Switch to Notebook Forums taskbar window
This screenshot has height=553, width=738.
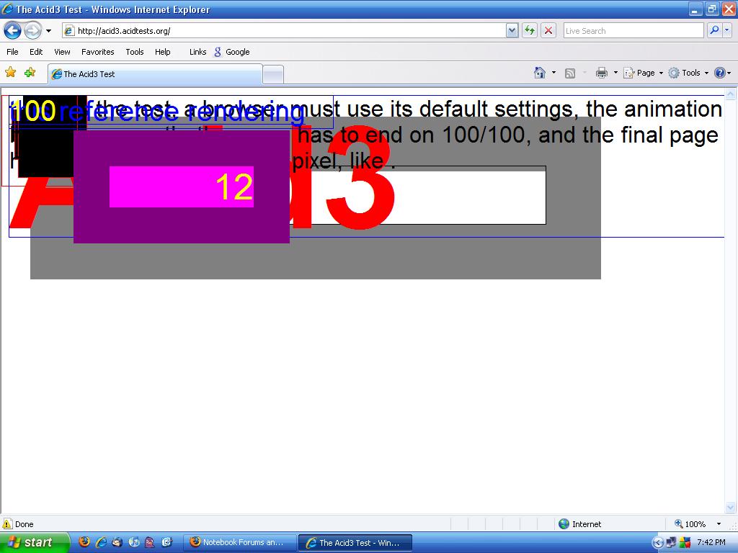(239, 542)
